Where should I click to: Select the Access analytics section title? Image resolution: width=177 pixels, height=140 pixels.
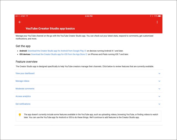(23, 97)
